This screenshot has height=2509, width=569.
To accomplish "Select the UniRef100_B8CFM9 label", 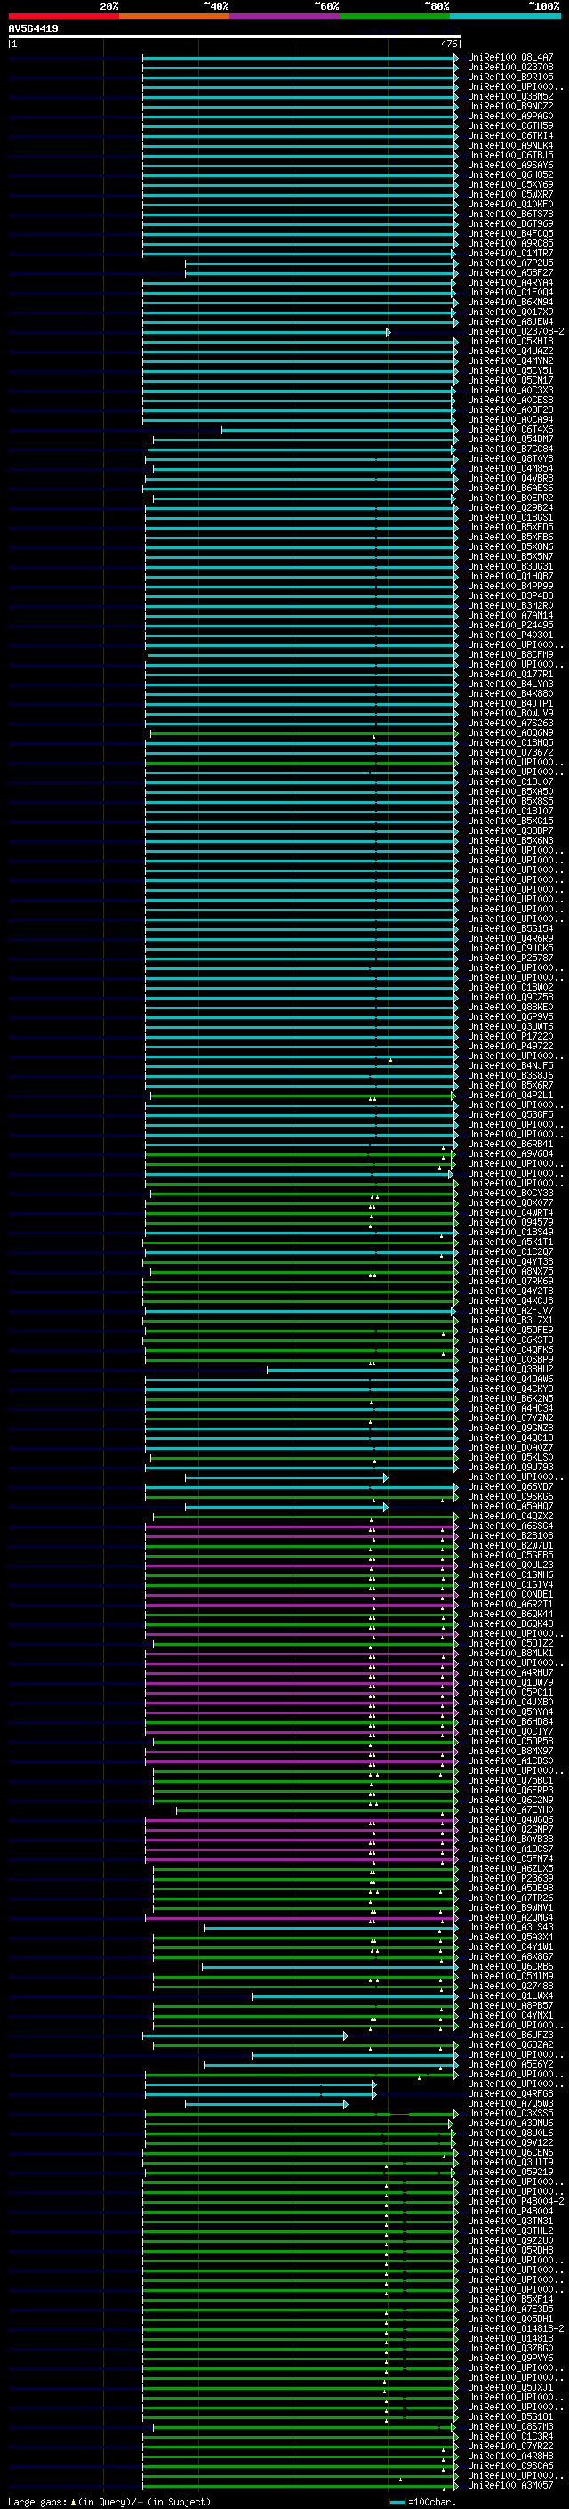I will (509, 653).
